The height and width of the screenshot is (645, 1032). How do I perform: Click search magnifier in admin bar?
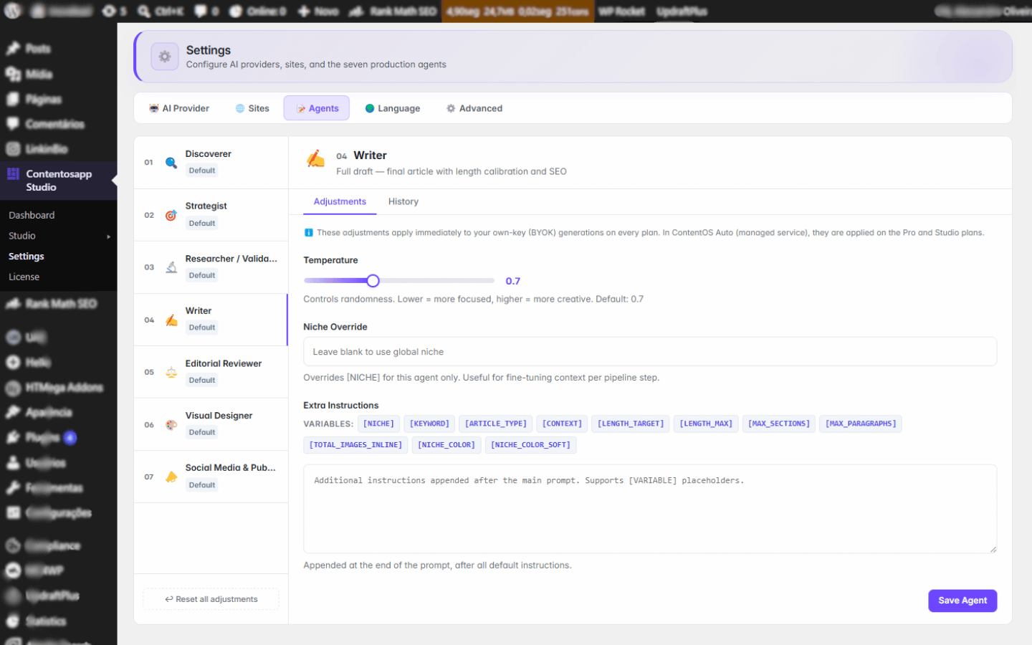pyautogui.click(x=144, y=11)
